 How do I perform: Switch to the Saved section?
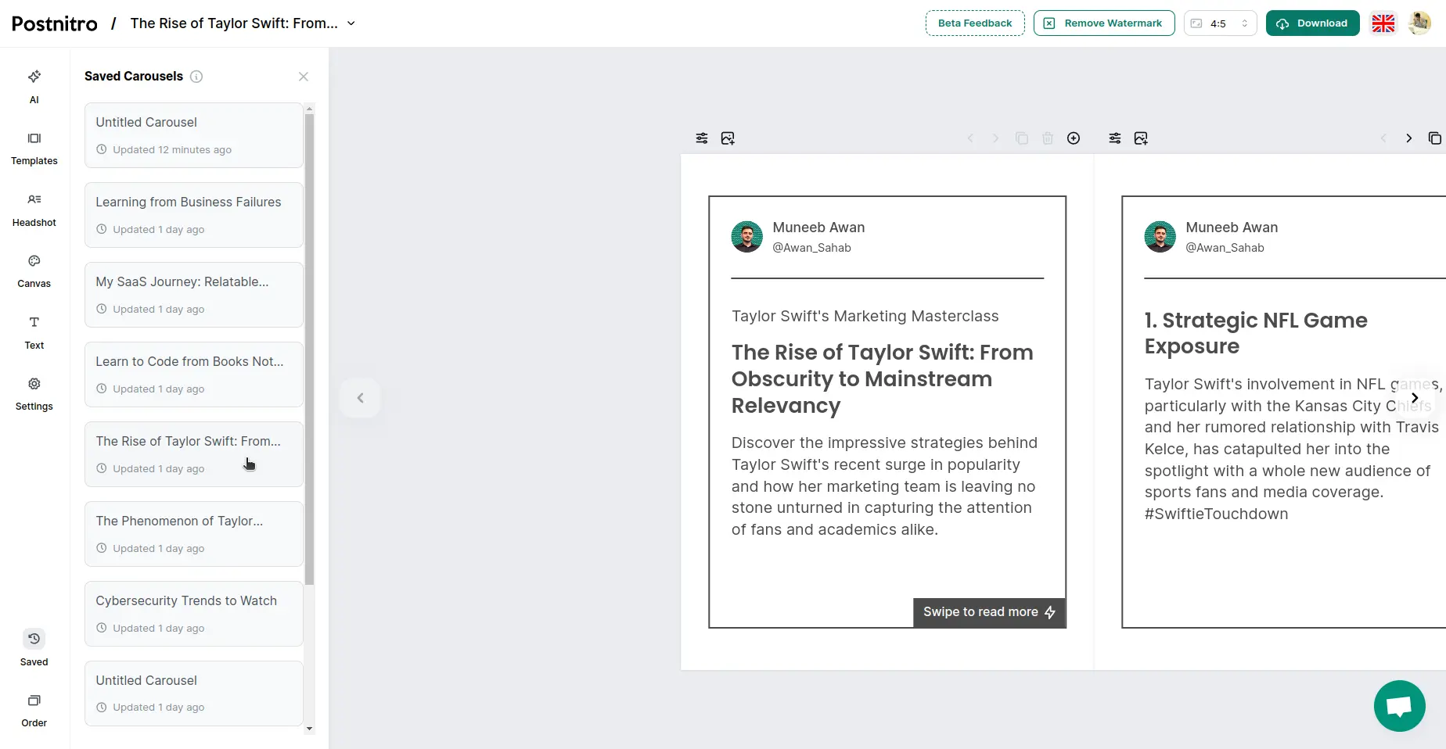click(x=34, y=647)
